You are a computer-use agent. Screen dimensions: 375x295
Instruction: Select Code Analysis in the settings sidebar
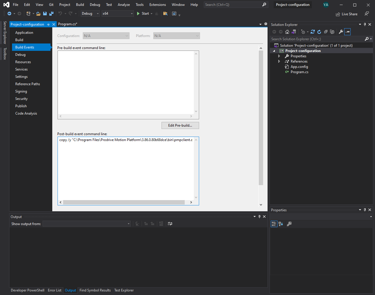tap(26, 113)
